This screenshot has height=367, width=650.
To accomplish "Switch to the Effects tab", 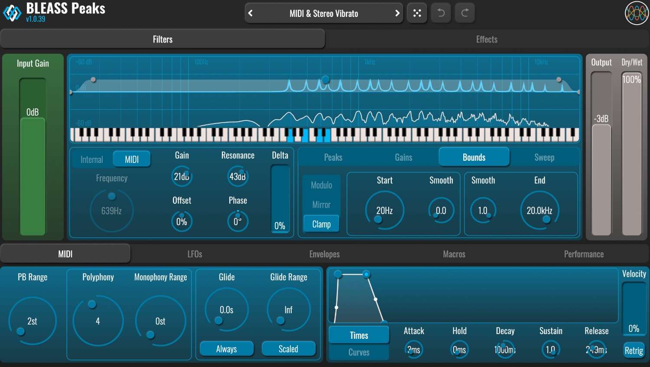I will coord(487,39).
